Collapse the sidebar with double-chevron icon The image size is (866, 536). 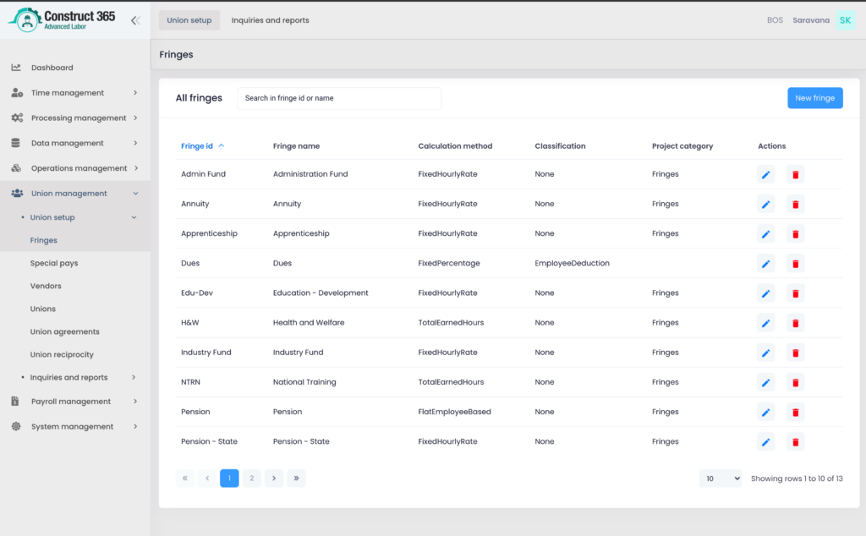point(135,20)
